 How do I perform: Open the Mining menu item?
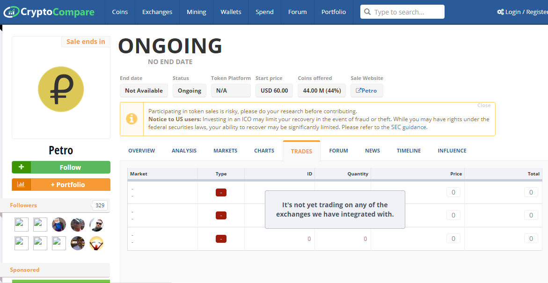tap(197, 12)
